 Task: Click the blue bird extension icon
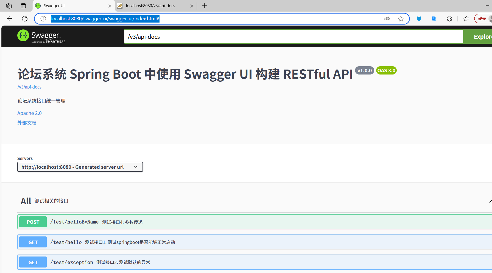(419, 19)
